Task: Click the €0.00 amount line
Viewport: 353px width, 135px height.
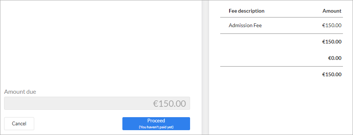Action: tap(335, 58)
